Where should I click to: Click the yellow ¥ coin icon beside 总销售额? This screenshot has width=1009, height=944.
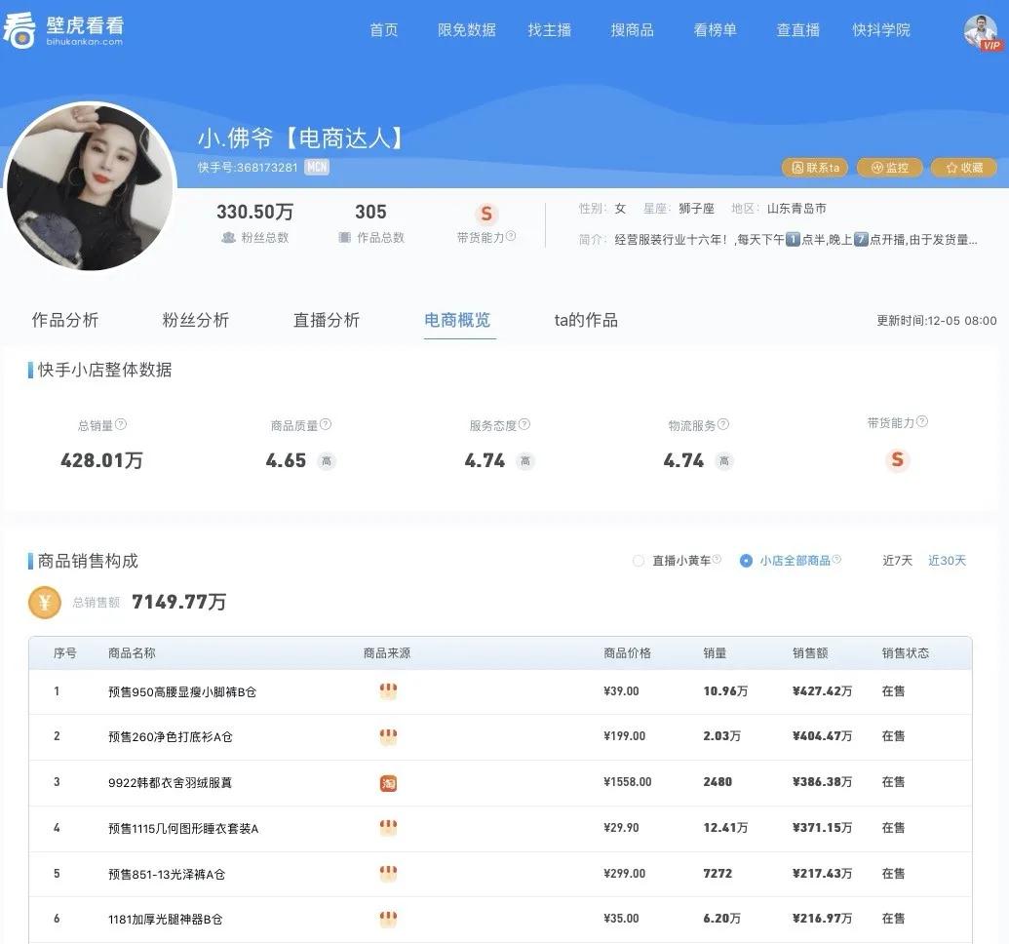[x=43, y=602]
